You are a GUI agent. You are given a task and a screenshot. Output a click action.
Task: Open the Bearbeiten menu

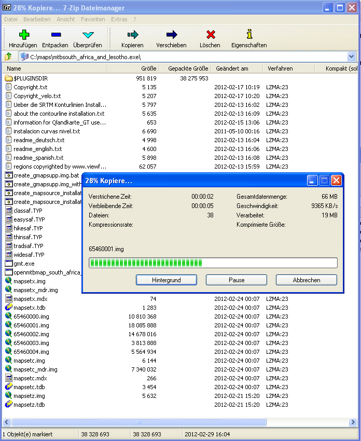37,19
